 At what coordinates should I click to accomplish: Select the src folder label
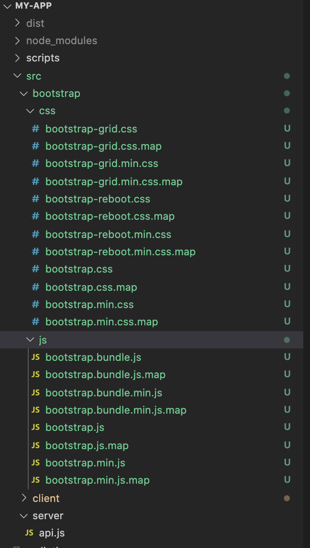(34, 76)
